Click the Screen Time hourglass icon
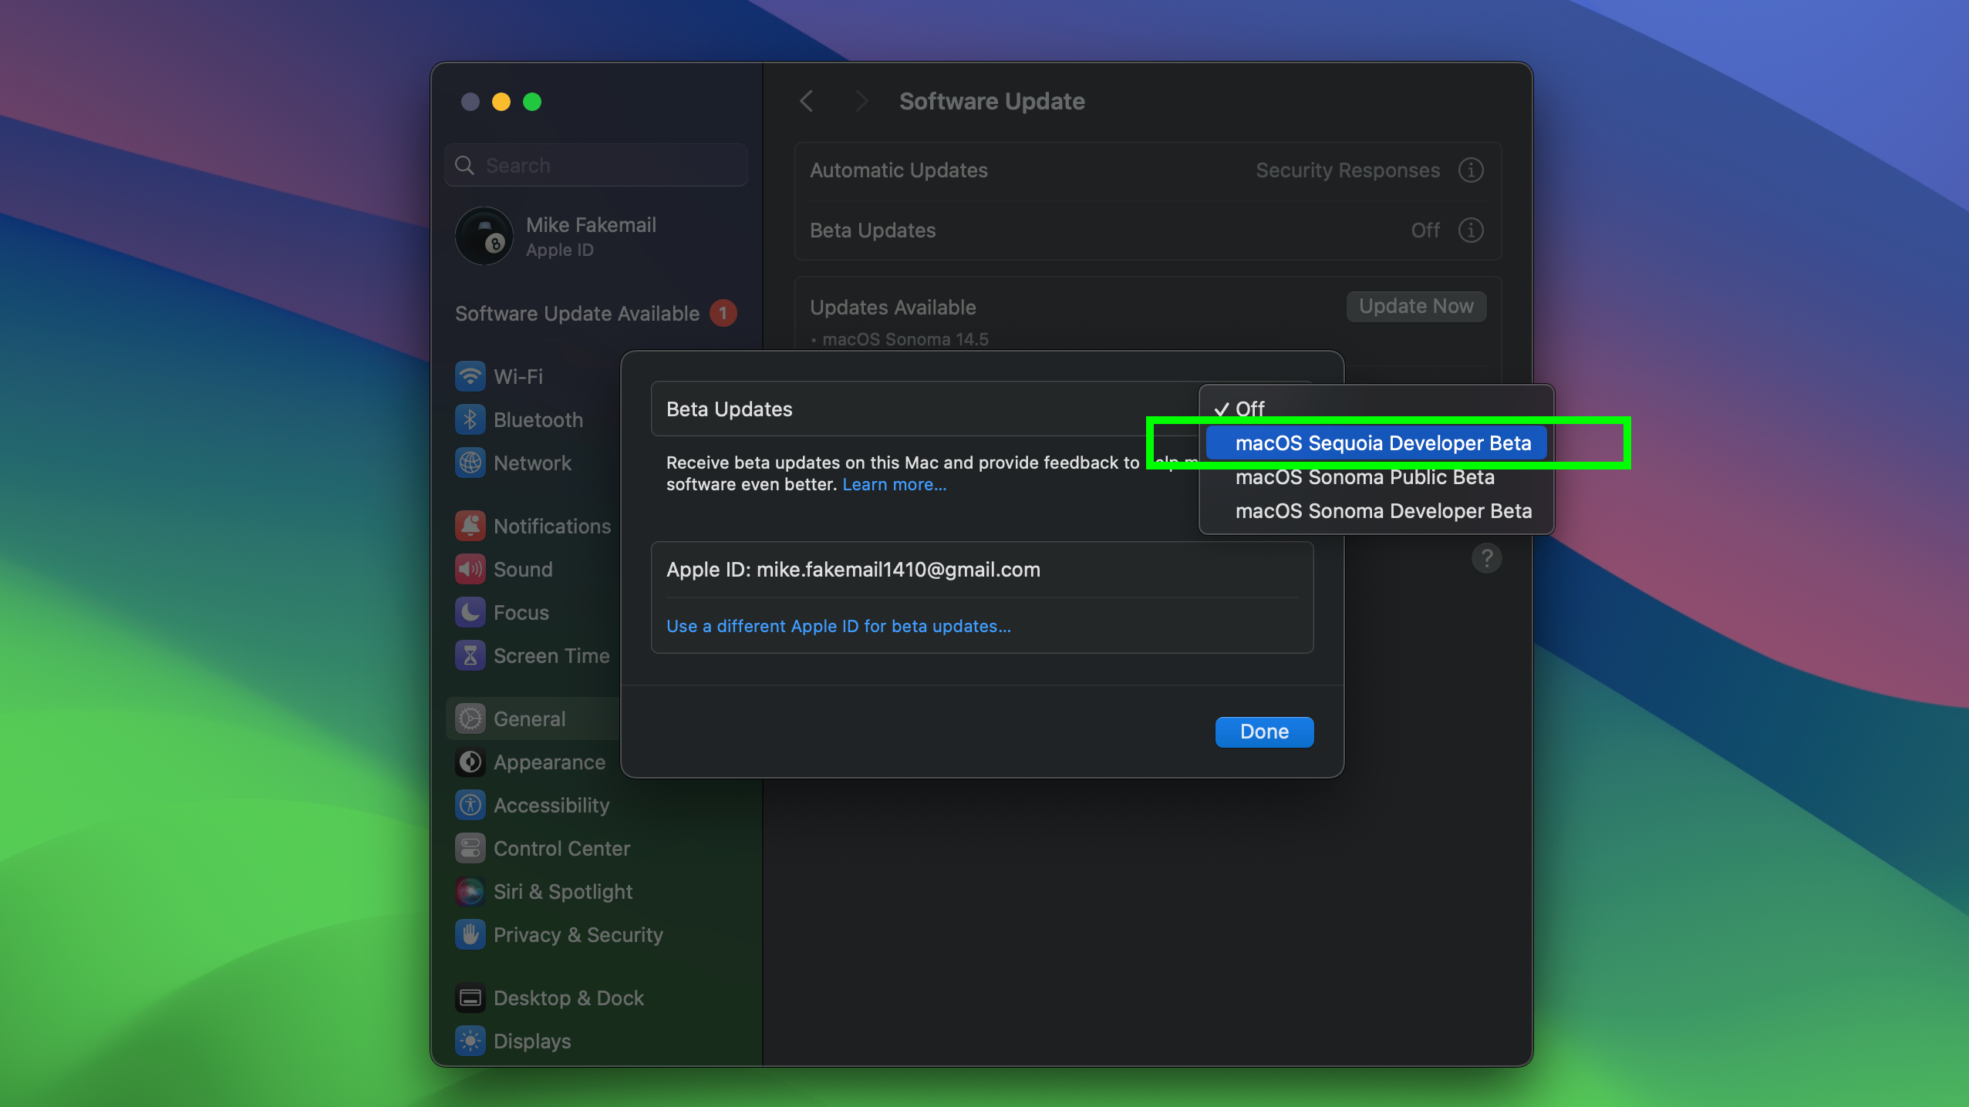The image size is (1969, 1107). point(471,655)
